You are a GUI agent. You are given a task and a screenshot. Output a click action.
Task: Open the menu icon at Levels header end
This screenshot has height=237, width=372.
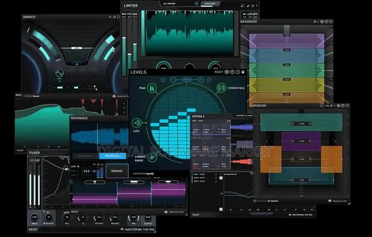243,72
